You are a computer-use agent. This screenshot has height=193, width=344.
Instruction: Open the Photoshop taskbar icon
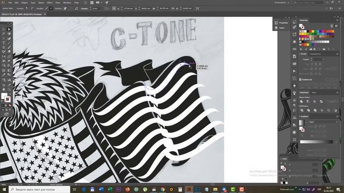coord(197,189)
